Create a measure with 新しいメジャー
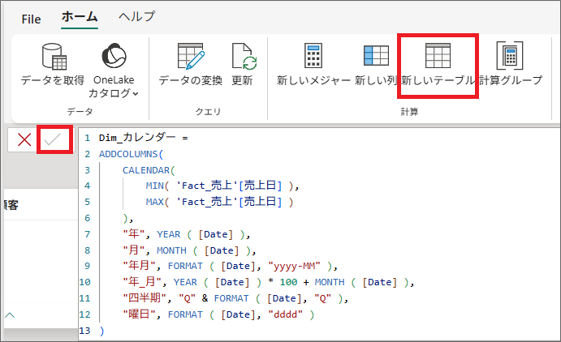Image resolution: width=561 pixels, height=342 pixels. pyautogui.click(x=313, y=57)
